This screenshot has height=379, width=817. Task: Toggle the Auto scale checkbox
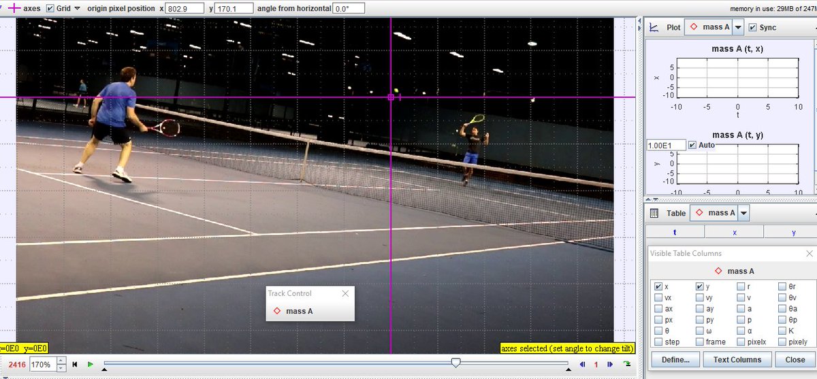point(692,146)
